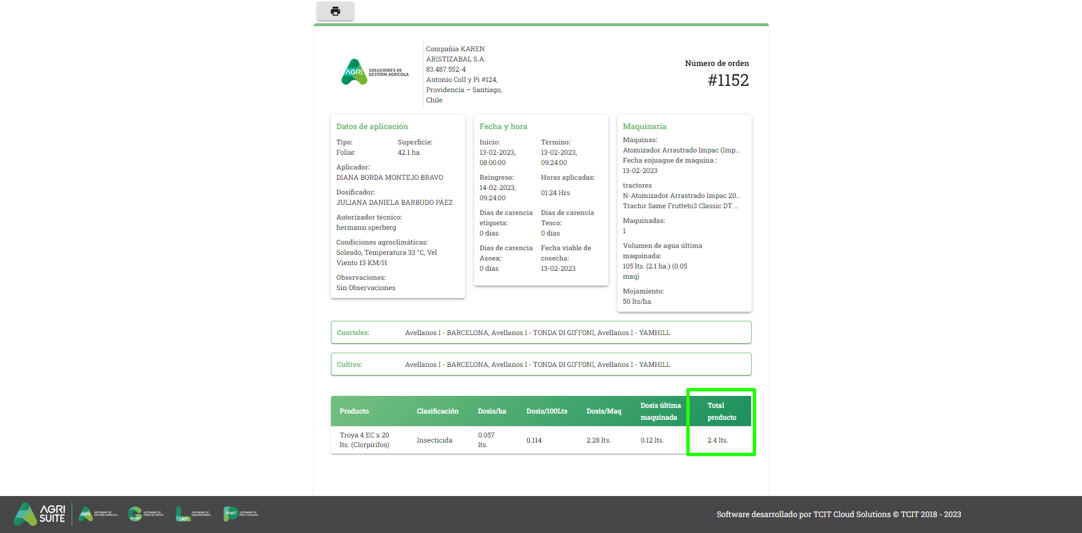Click the Clasificación column header
The width and height of the screenshot is (1082, 533).
[x=437, y=411]
